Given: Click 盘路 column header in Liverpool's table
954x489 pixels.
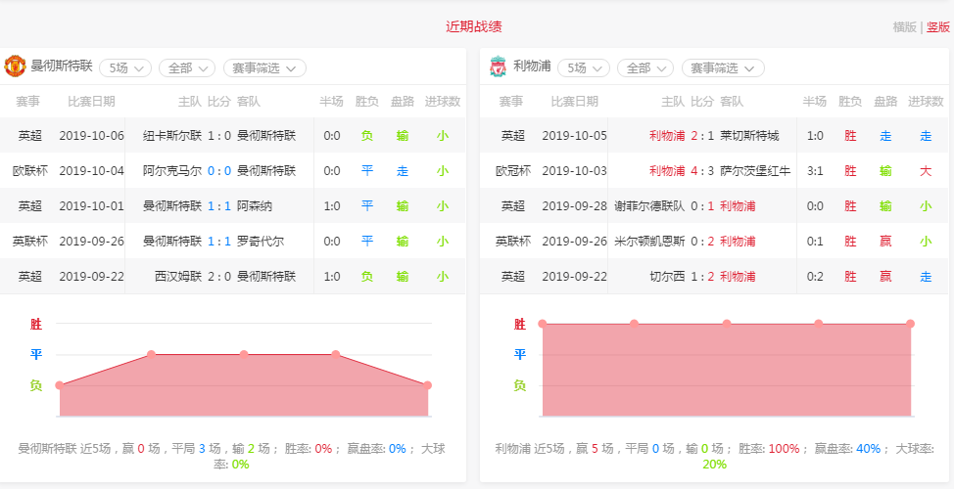Looking at the screenshot, I should click(885, 102).
